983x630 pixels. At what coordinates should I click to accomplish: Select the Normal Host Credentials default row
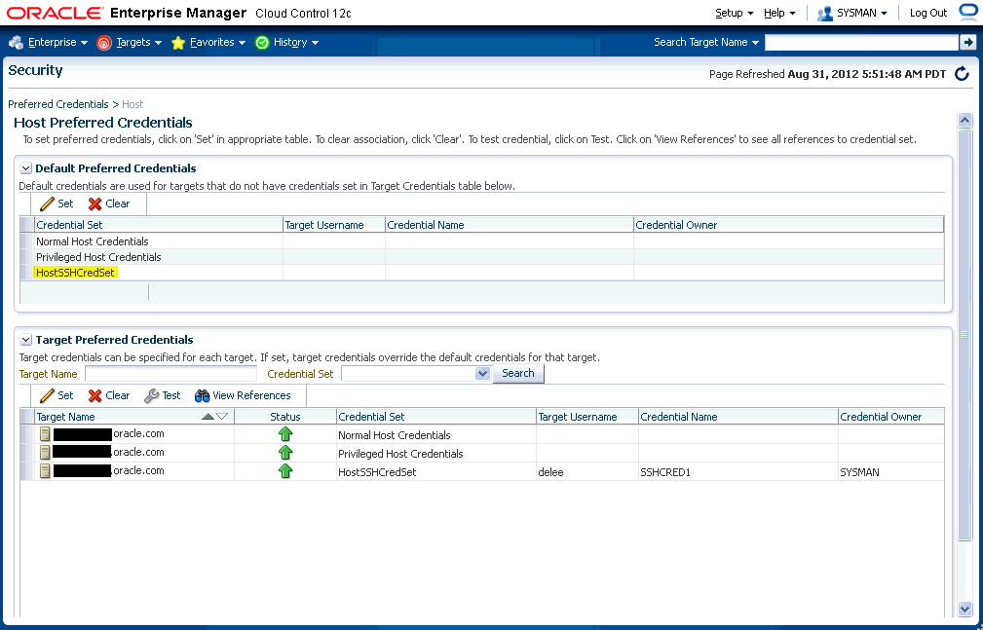click(481, 241)
